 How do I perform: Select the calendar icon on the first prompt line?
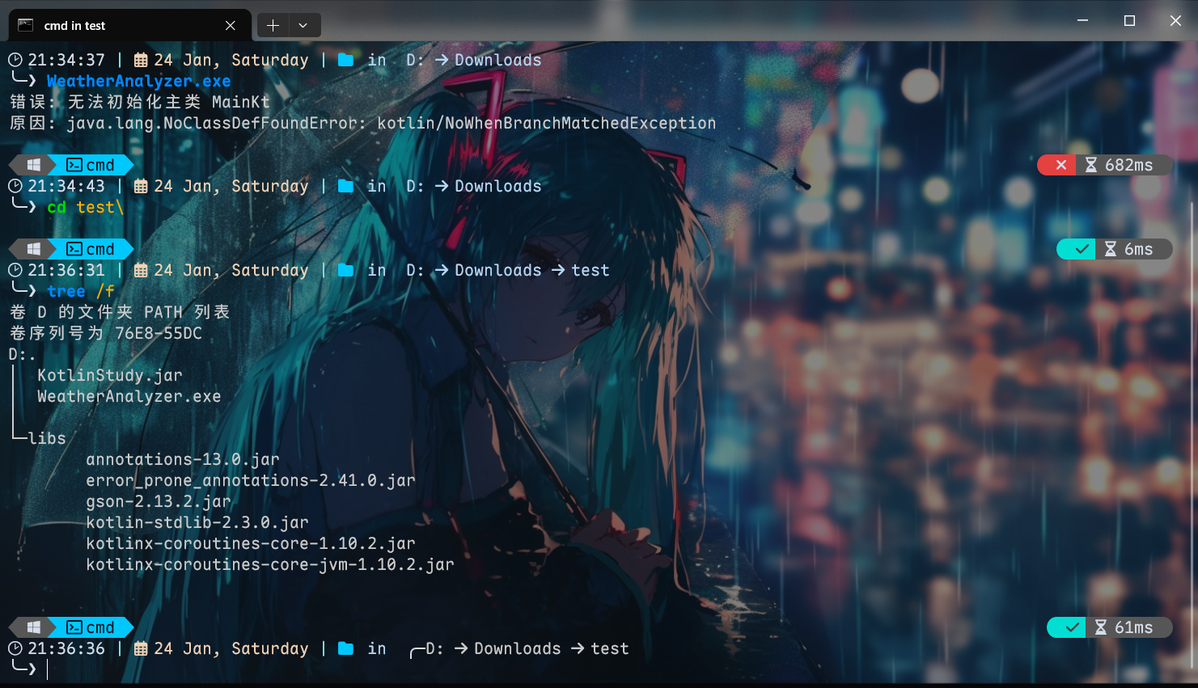point(142,59)
